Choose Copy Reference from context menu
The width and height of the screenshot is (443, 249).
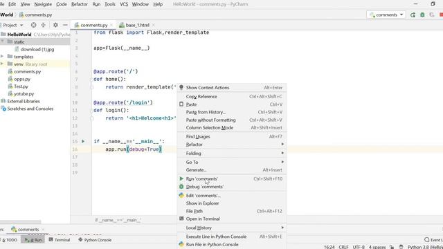[x=232, y=97]
